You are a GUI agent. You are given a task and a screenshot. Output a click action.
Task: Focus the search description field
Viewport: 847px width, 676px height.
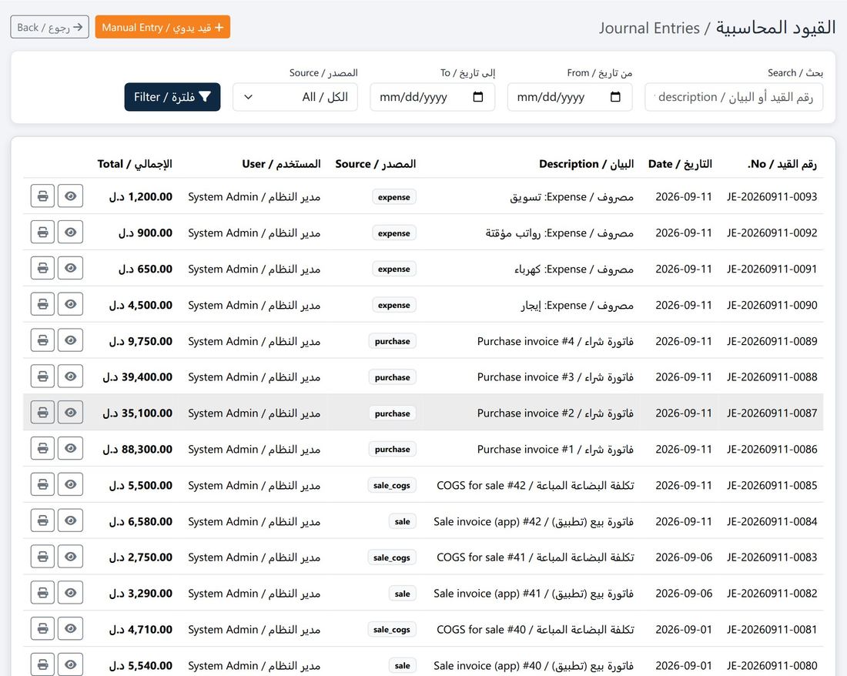[734, 97]
